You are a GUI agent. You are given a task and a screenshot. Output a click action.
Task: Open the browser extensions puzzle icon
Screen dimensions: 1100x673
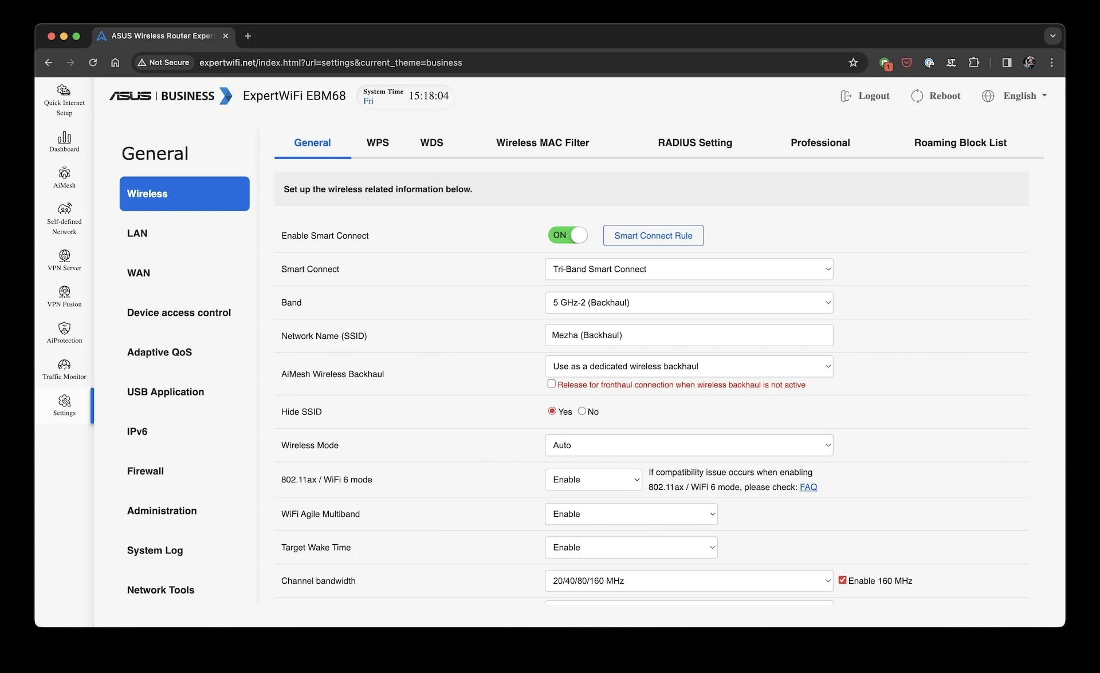tap(973, 62)
